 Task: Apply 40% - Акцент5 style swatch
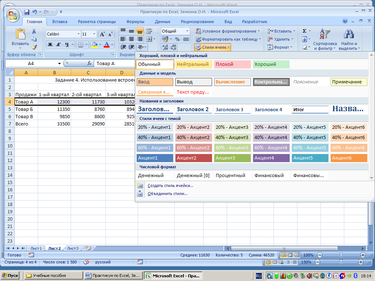click(310, 138)
